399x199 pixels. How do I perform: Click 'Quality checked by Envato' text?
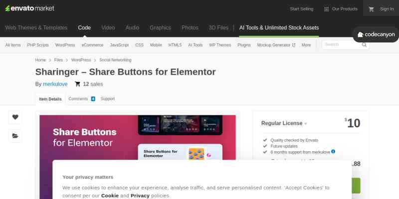294,140
